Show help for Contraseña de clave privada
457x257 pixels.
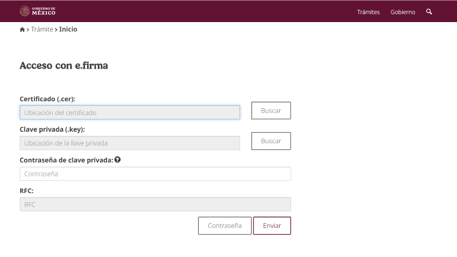118,160
